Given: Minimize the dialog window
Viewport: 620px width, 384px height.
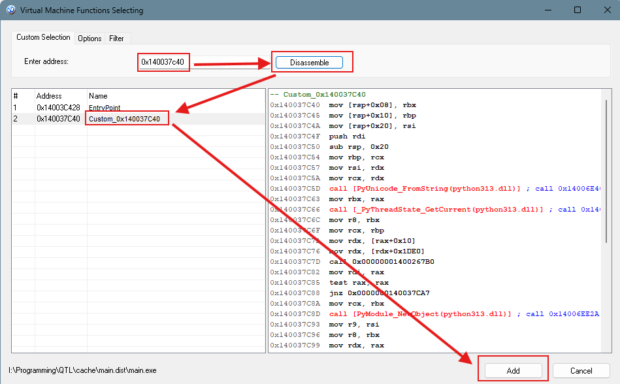Looking at the screenshot, I should pos(547,10).
